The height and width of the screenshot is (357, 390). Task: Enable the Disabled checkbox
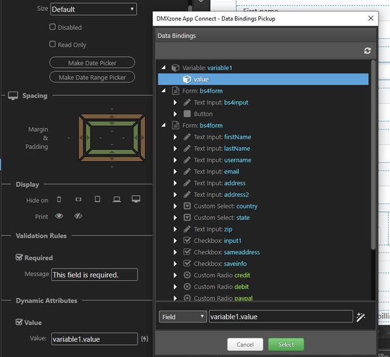[x=52, y=27]
